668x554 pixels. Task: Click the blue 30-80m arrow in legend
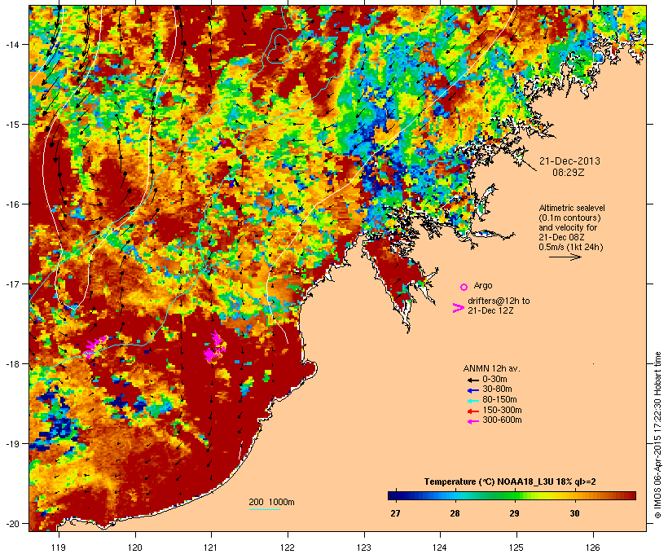[472, 390]
